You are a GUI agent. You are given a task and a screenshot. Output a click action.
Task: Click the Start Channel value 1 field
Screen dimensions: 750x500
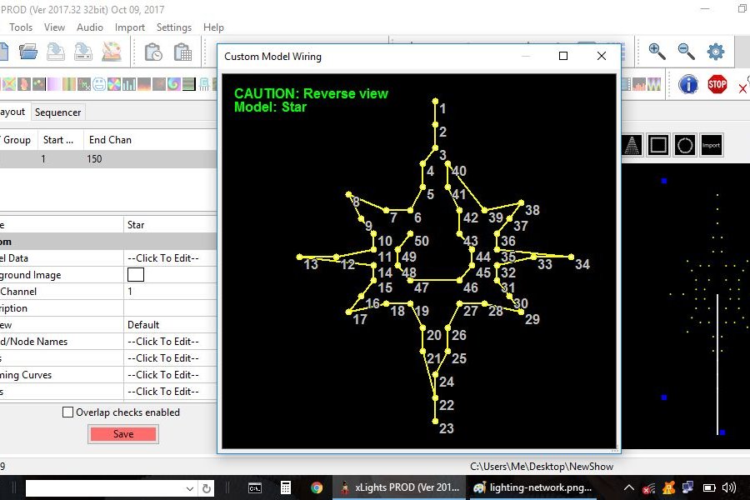(x=170, y=292)
